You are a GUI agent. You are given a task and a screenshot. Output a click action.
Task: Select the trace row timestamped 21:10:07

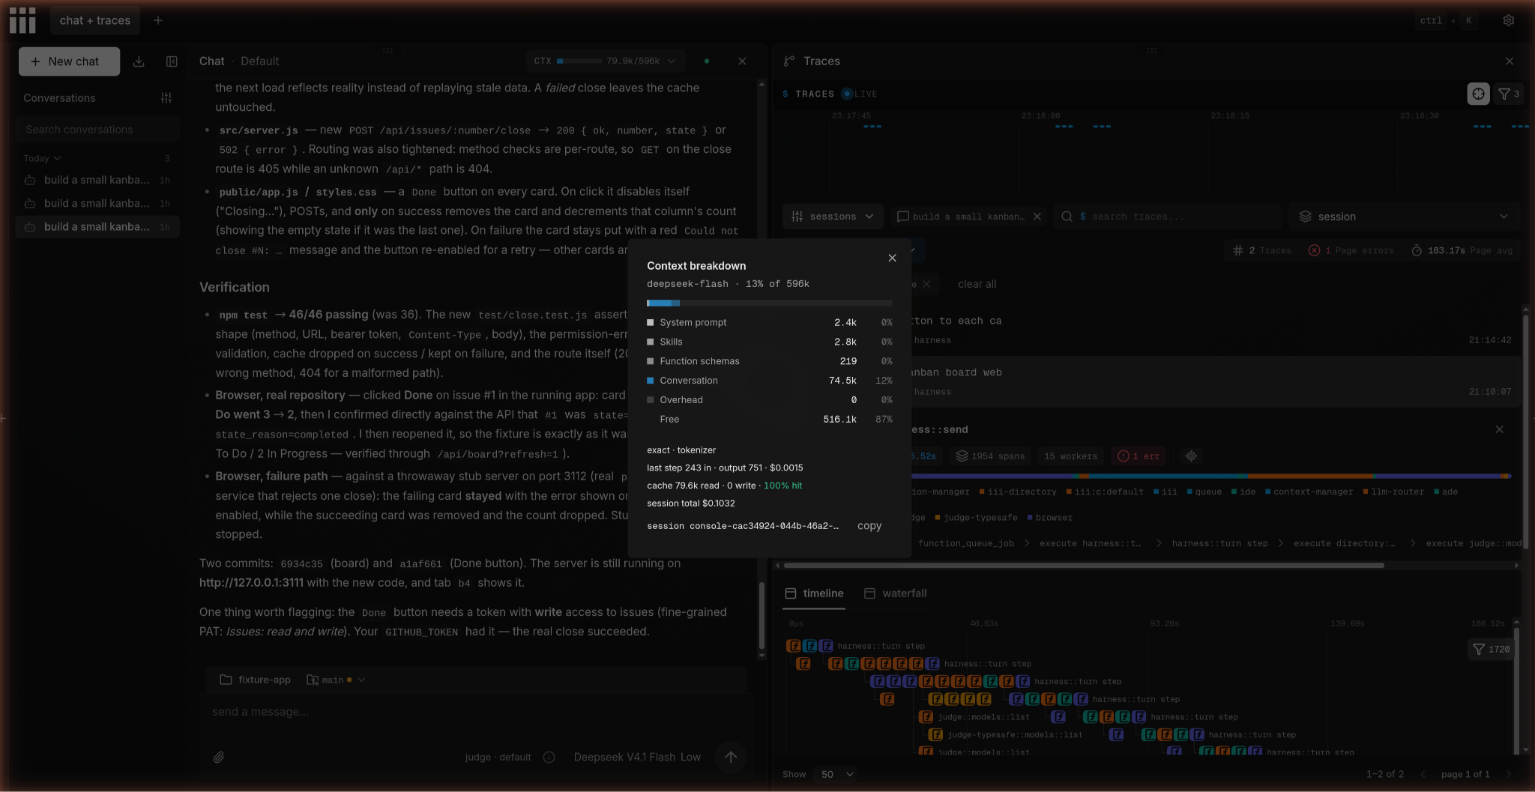[x=1216, y=381]
